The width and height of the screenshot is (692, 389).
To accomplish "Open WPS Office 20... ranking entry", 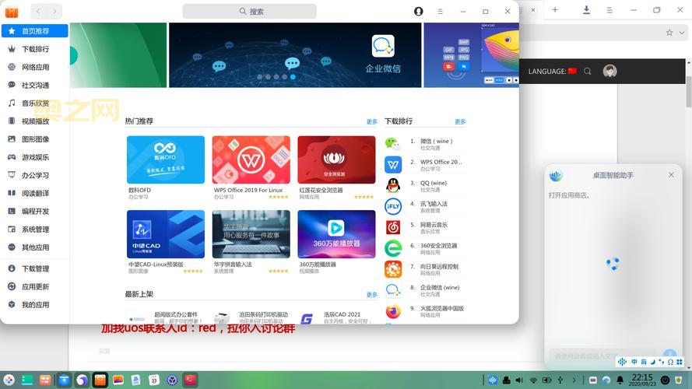I will click(425, 165).
